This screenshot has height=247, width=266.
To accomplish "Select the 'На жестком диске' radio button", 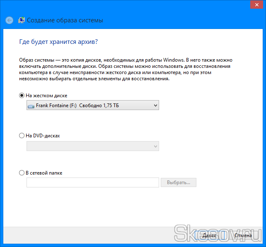I will [x=22, y=96].
